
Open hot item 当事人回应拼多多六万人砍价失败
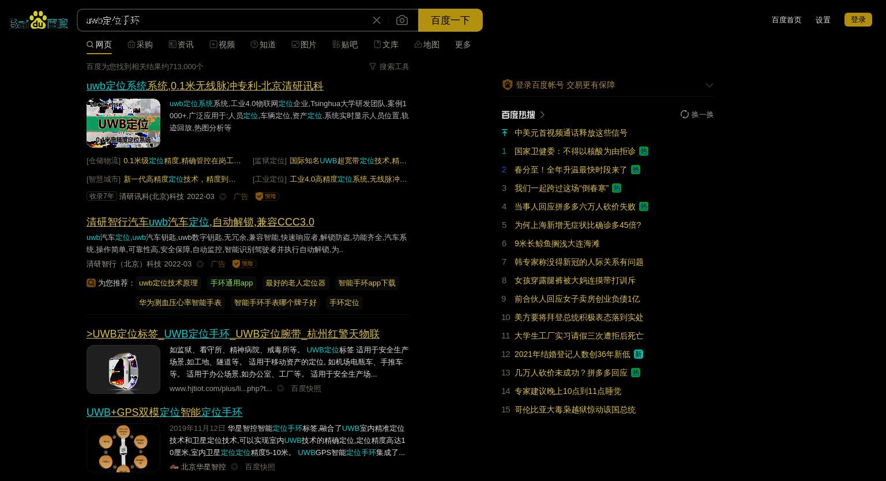click(575, 206)
